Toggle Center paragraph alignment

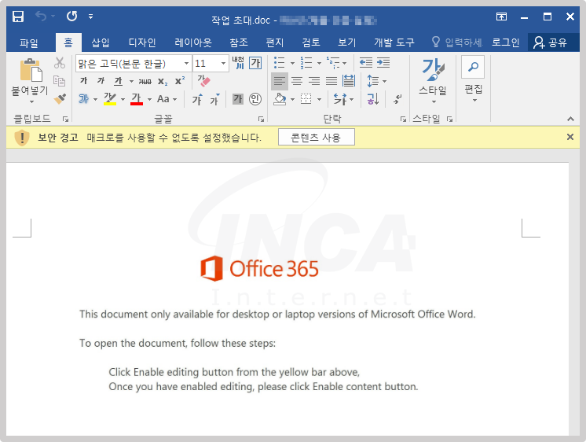coord(297,81)
